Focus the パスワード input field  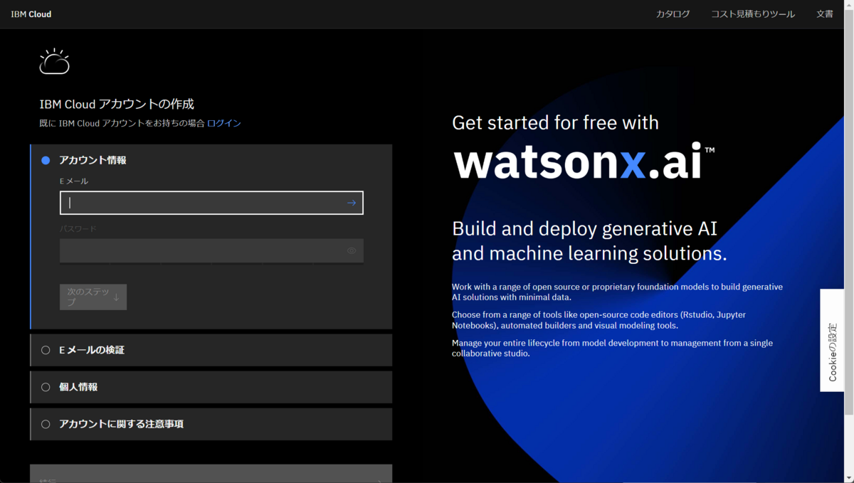coord(211,250)
